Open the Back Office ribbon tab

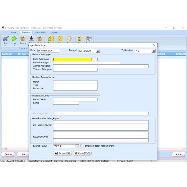pyautogui.click(x=40, y=32)
